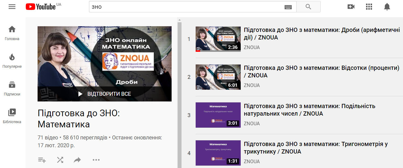Open the create video camera icon
This screenshot has width=403, height=168.
click(x=351, y=7)
